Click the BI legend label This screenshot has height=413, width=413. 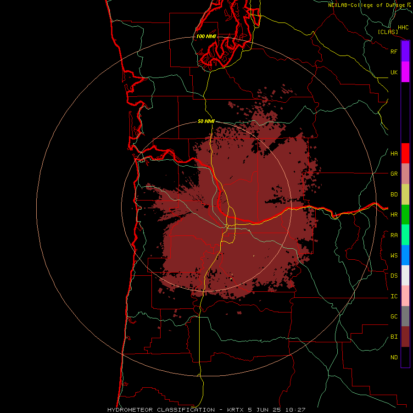pyautogui.click(x=394, y=337)
